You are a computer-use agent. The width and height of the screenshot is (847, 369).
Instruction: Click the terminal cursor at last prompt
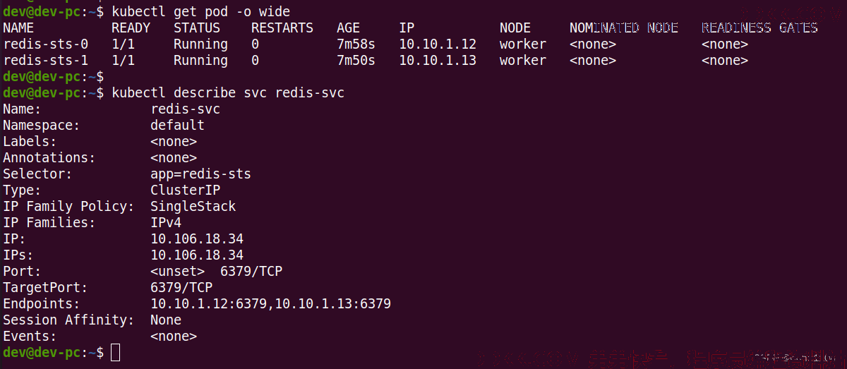click(x=116, y=352)
